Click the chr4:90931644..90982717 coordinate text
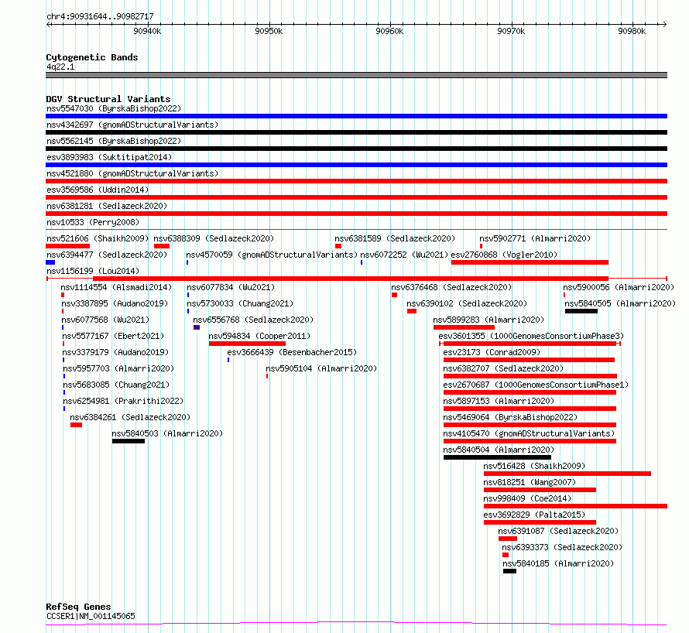Viewport: 689px width, 633px height. [100, 16]
